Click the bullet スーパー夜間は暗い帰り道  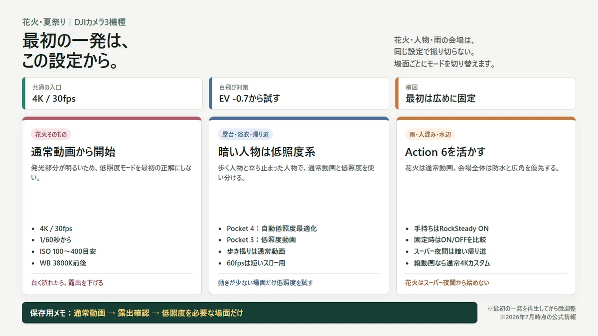[450, 251]
